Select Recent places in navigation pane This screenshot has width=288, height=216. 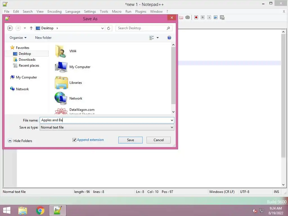point(26,66)
